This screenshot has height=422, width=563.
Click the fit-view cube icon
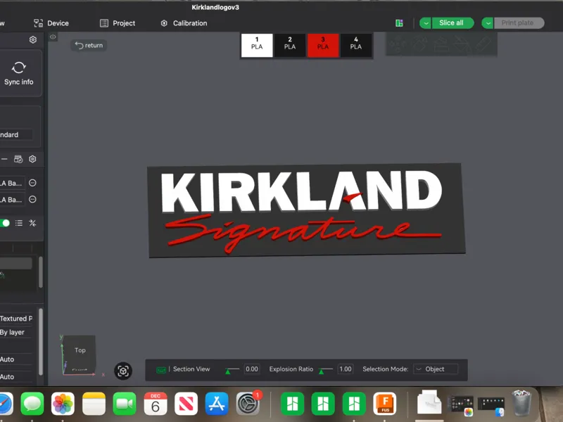tap(123, 371)
